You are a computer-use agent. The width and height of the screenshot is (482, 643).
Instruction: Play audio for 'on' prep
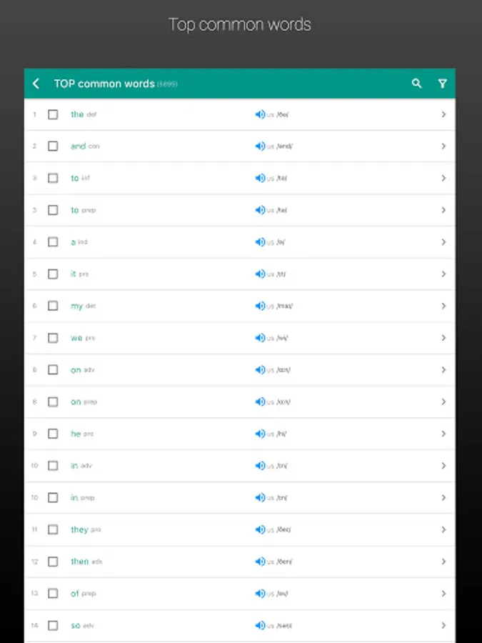click(260, 402)
